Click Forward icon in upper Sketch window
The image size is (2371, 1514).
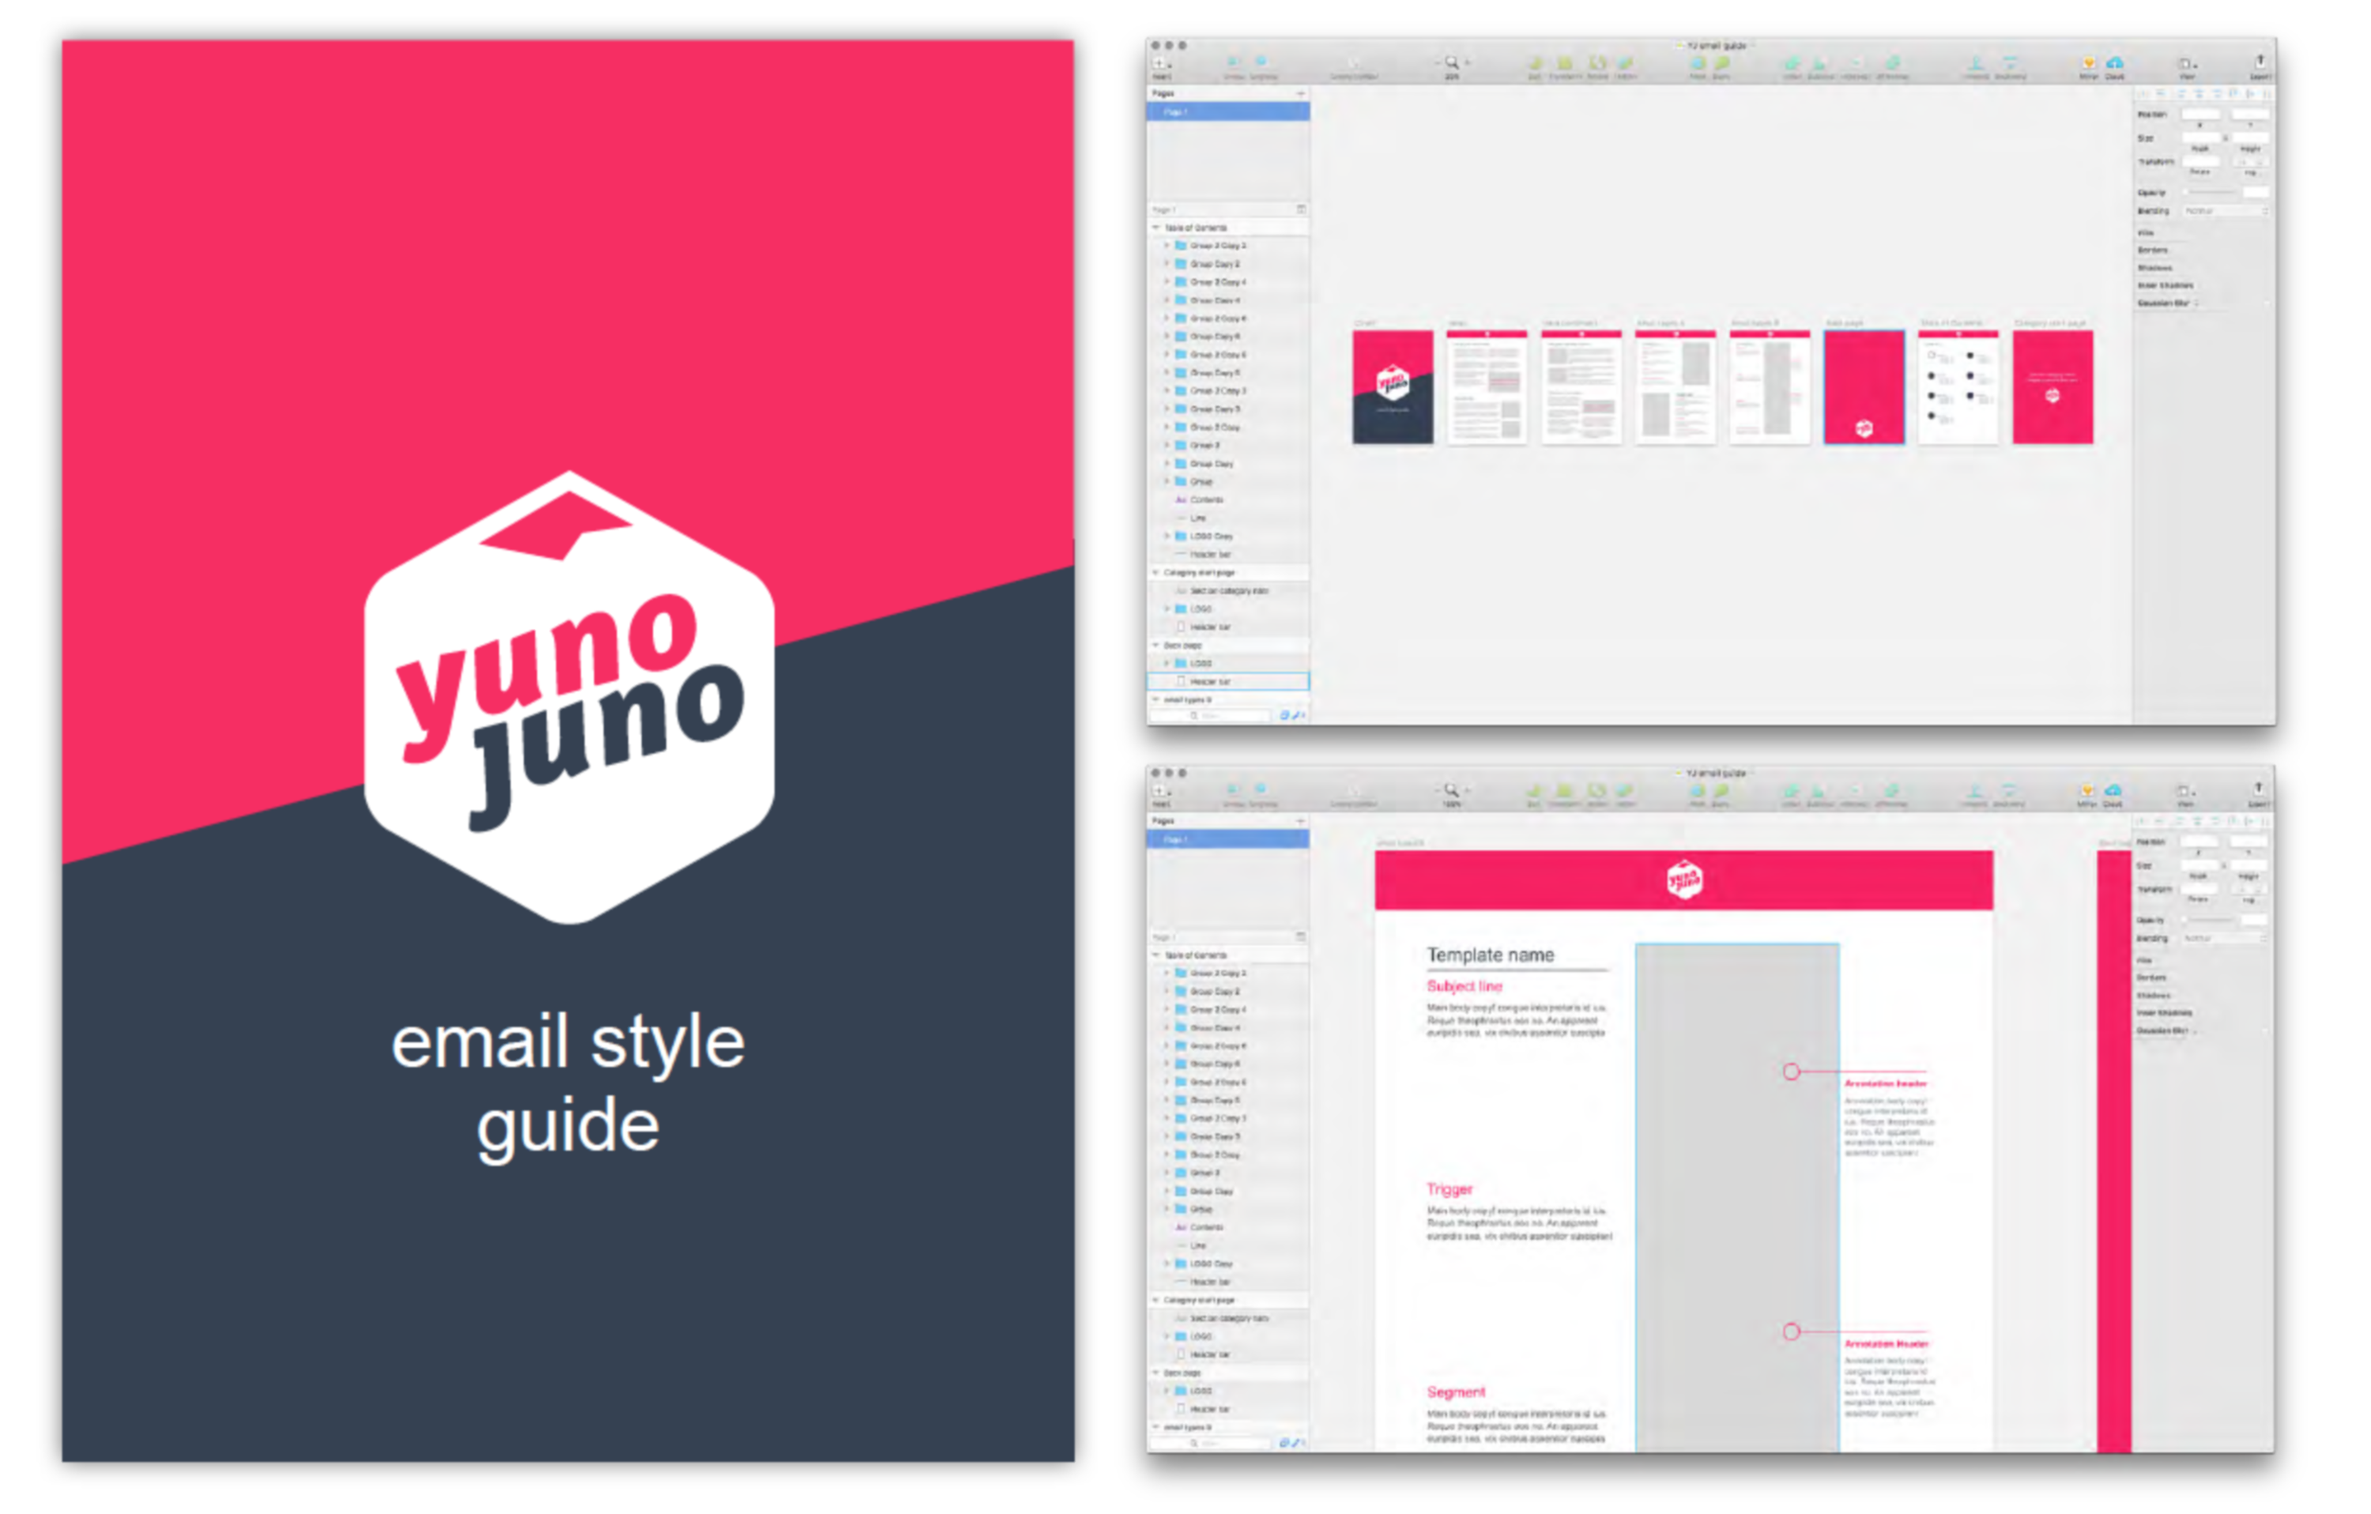tap(1975, 66)
